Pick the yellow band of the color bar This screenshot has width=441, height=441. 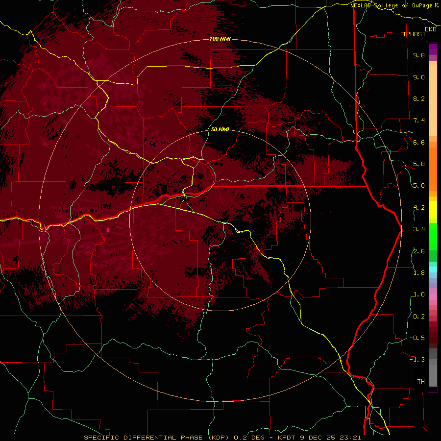pos(433,210)
